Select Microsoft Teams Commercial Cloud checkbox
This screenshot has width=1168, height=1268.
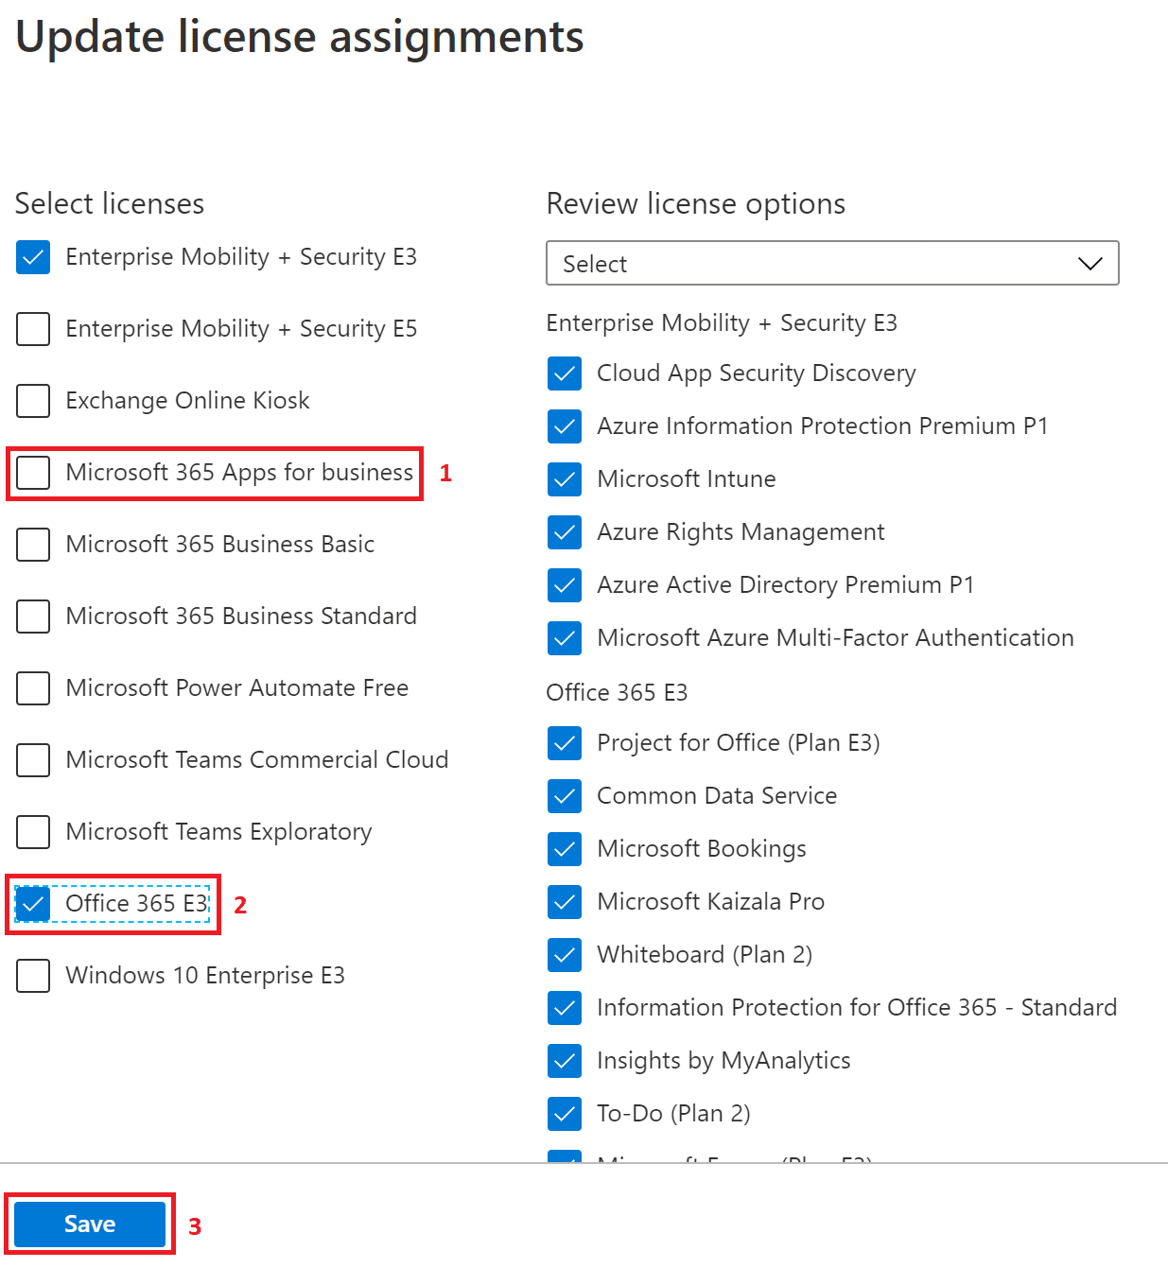click(x=33, y=760)
